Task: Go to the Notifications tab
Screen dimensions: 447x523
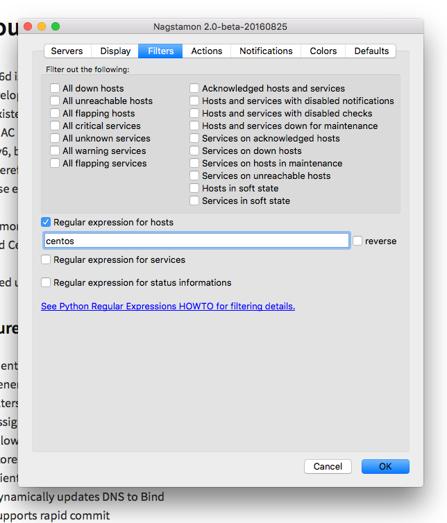Action: click(x=266, y=51)
